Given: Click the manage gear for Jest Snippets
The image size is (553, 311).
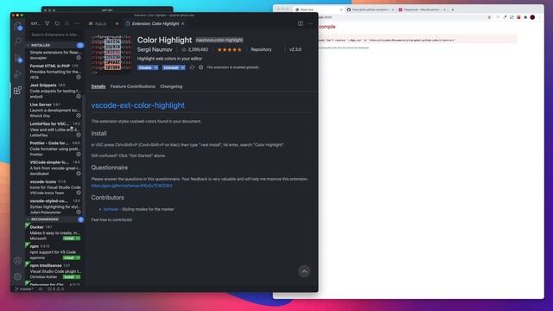Looking at the screenshot, I should pos(79,96).
